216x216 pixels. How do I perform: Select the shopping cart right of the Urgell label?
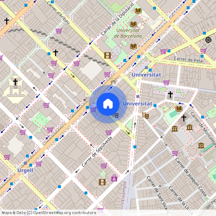pos(38,164)
